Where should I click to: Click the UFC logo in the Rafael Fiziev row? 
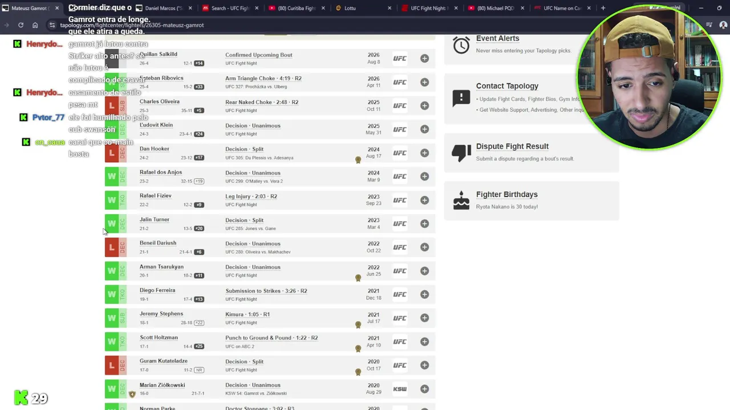[x=400, y=200]
